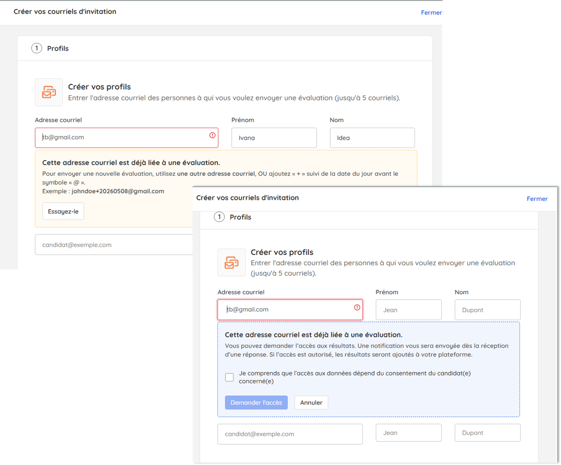The width and height of the screenshot is (561, 465).
Task: Click the Profils step heading in the back window
Action: coord(58,48)
